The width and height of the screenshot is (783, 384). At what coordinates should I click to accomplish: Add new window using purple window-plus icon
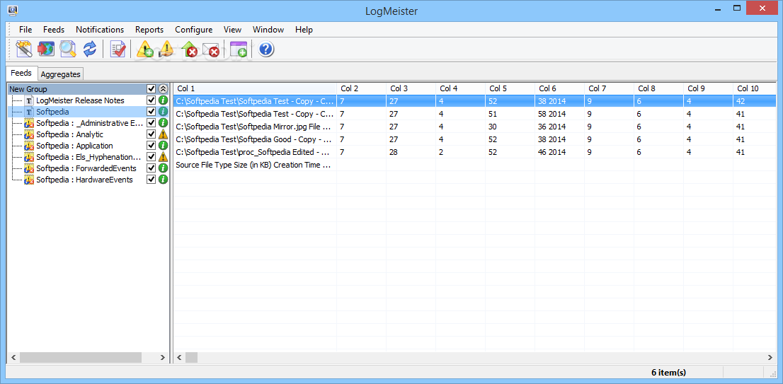[239, 49]
